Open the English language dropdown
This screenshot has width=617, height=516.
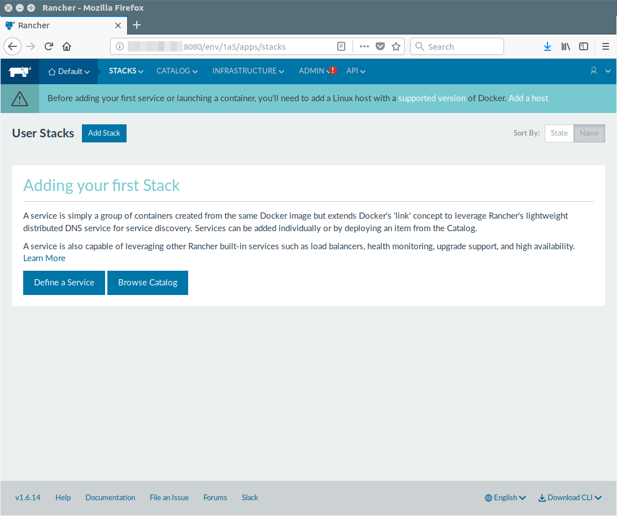(x=505, y=498)
